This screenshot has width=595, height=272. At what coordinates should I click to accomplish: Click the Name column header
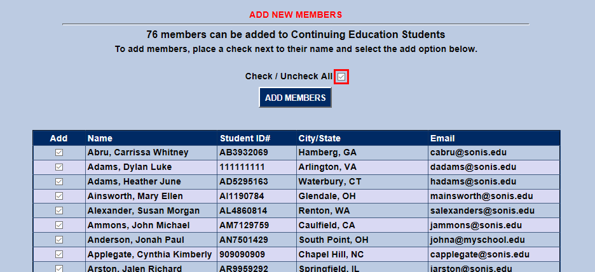pyautogui.click(x=100, y=138)
